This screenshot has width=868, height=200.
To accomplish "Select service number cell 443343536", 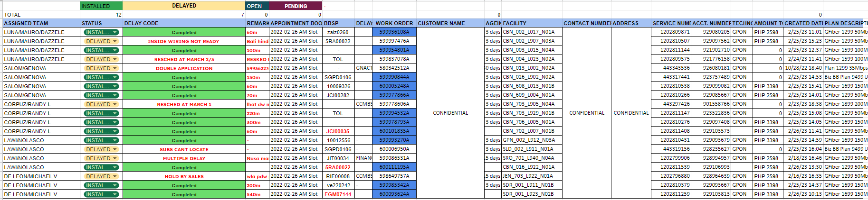I will [x=671, y=68].
